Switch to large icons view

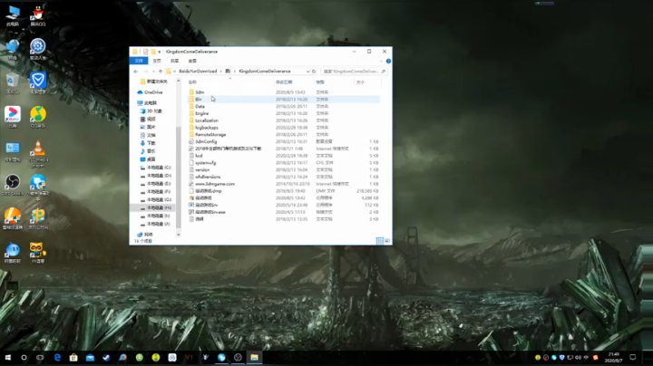387,240
